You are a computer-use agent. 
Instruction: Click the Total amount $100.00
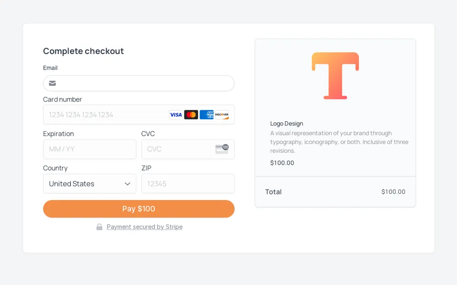[x=393, y=192]
